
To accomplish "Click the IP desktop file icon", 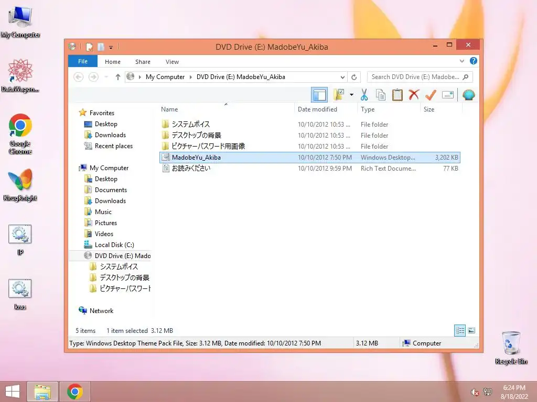I will point(20,239).
